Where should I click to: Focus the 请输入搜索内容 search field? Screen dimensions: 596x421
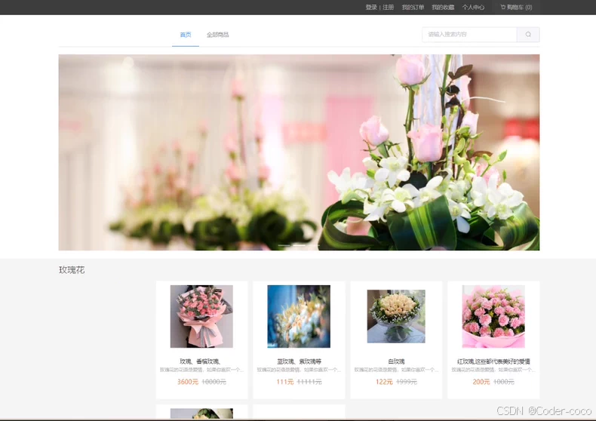[469, 34]
